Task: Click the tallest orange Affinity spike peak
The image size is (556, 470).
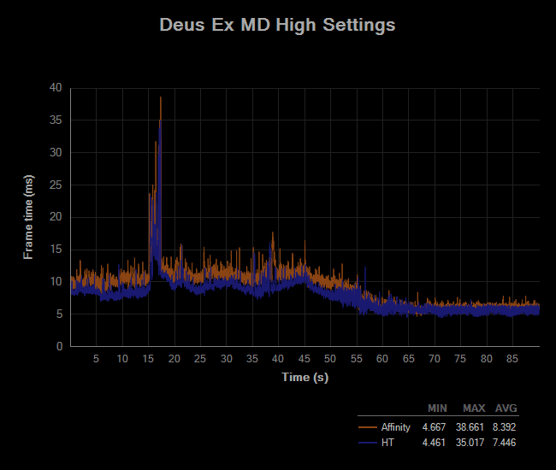Action: (x=161, y=97)
